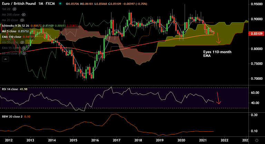Select the Euro / British Pound symbol title
265x144 pixels.
tap(19, 3)
